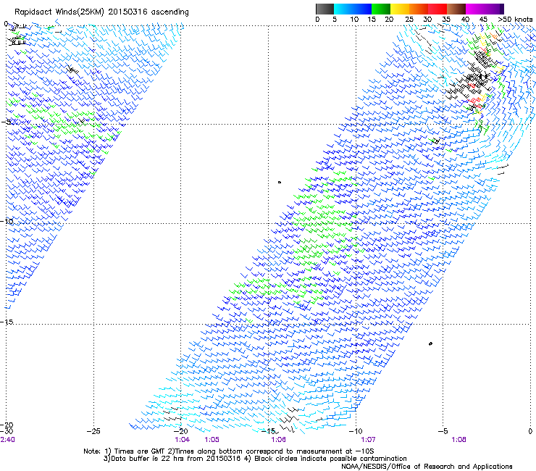Select the green 15-20 knots legend segment
536x471 pixels.
[381, 9]
